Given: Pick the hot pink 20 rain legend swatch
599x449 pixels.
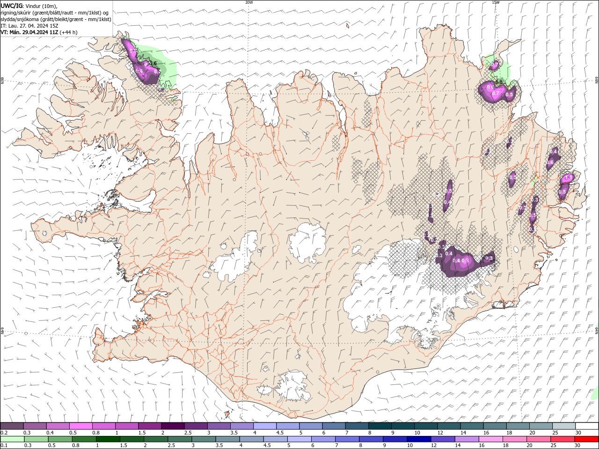Looking at the screenshot, I should pos(538,439).
